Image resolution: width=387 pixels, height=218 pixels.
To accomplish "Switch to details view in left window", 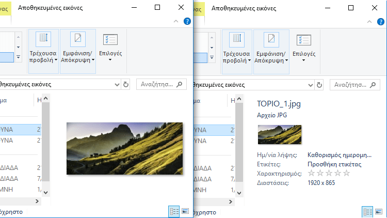I will coord(174,212).
